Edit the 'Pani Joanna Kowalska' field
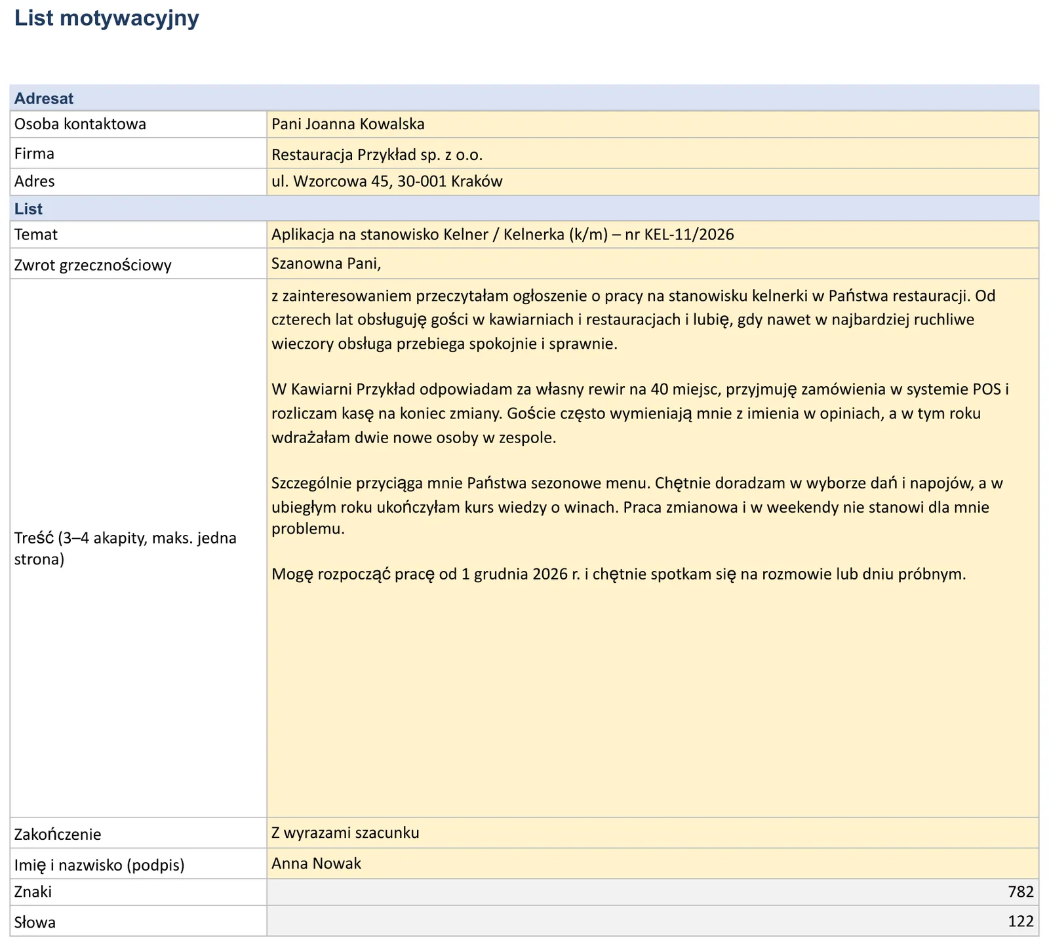The height and width of the screenshot is (946, 1049). [653, 124]
